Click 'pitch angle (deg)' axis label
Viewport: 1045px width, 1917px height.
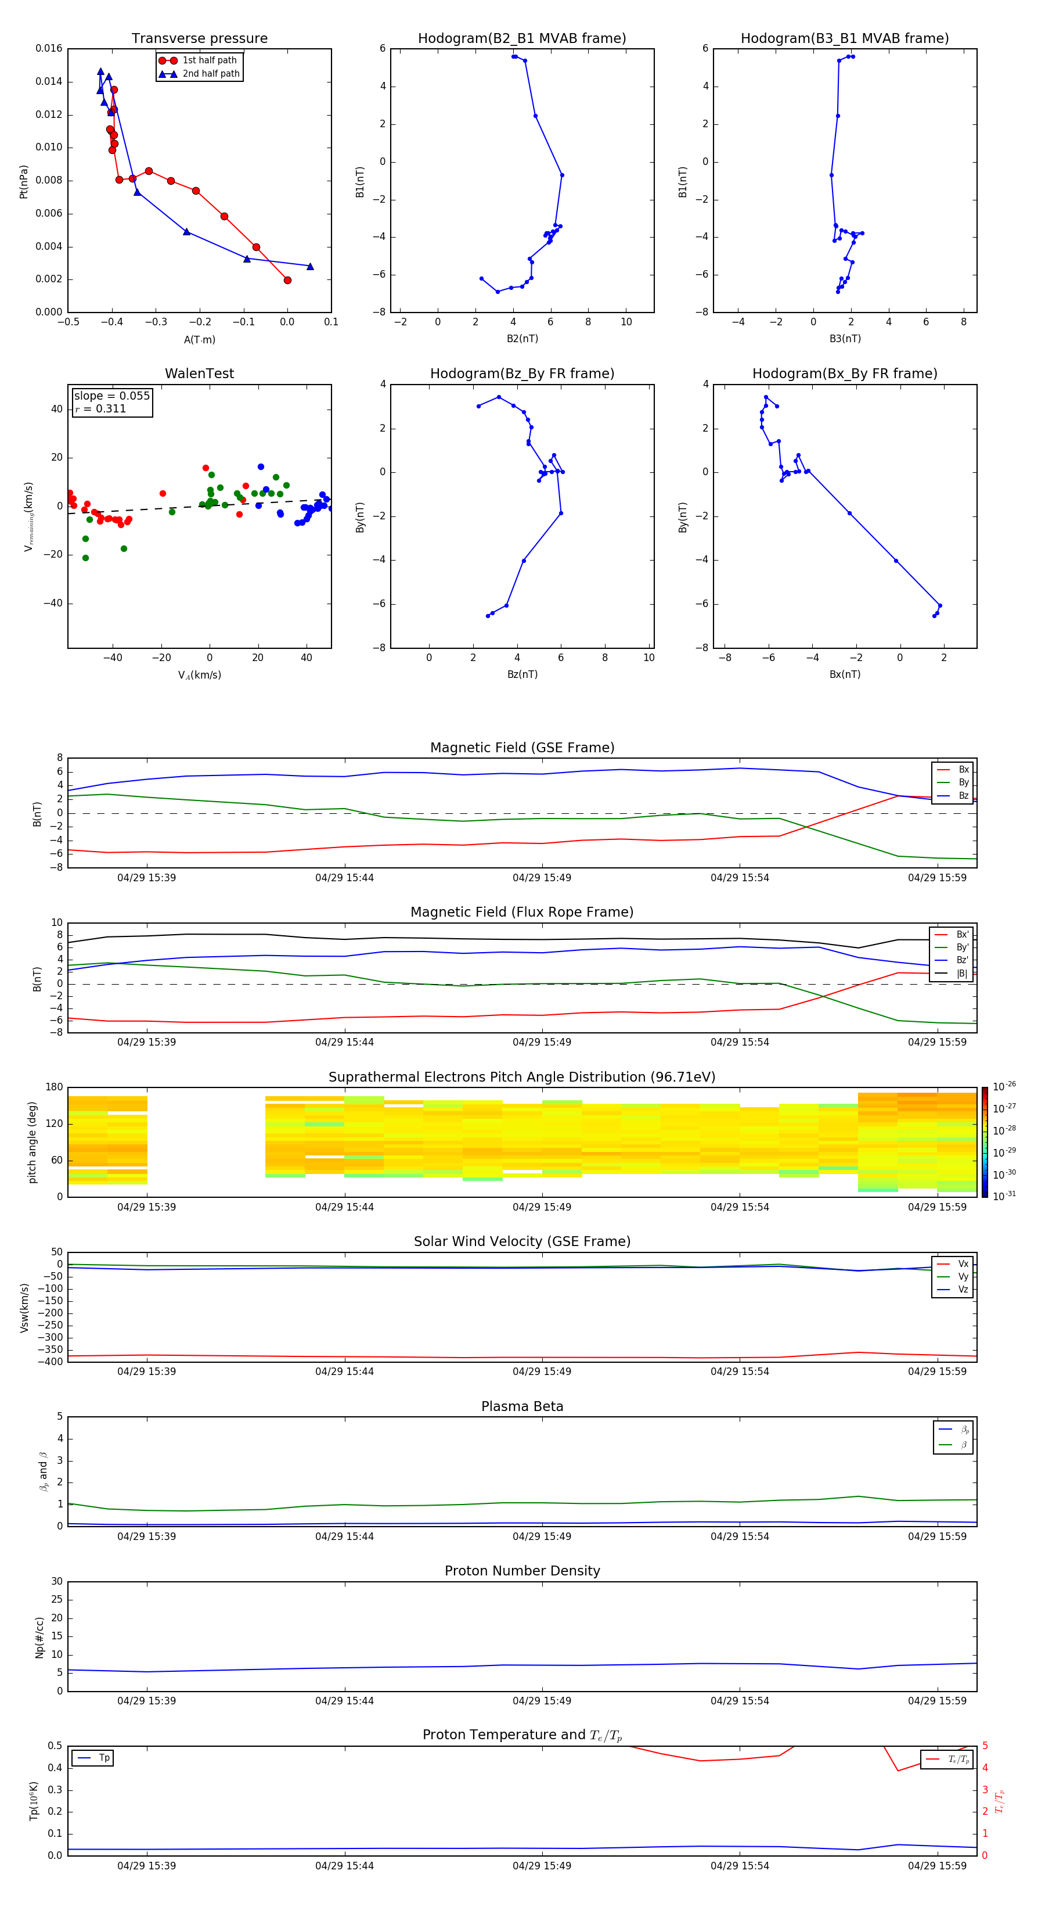point(32,1142)
